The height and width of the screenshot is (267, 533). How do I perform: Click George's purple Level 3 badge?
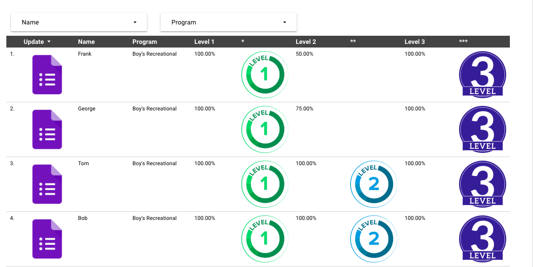point(482,129)
